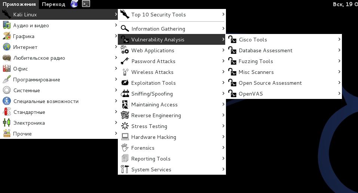Click the hand icon beside Forensics
The width and height of the screenshot is (358, 193).
pyautogui.click(x=125, y=148)
